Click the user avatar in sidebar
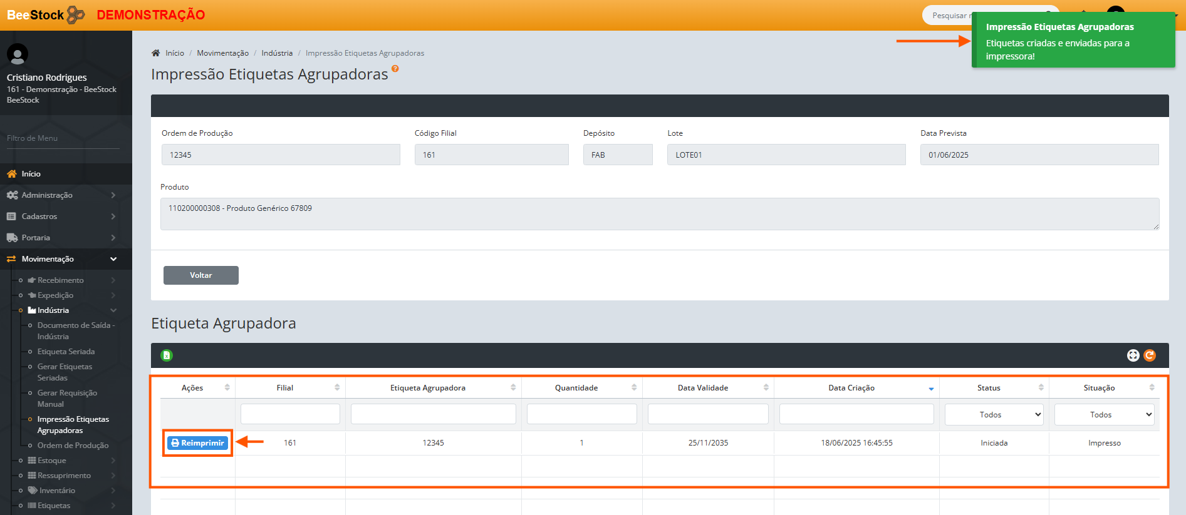This screenshot has height=515, width=1186. click(x=18, y=54)
